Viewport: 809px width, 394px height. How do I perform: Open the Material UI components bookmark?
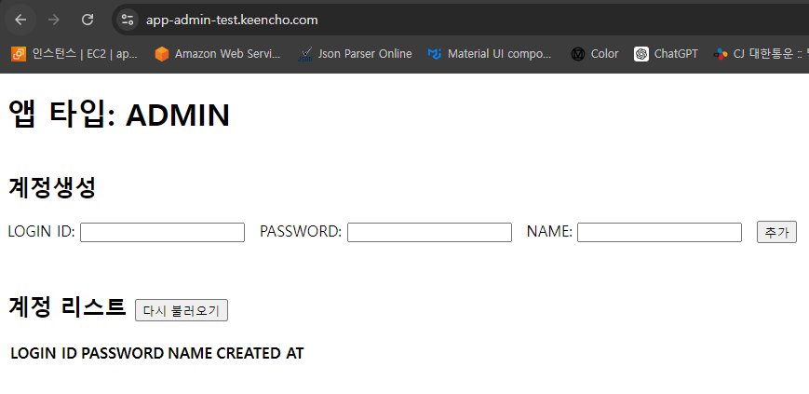point(490,54)
